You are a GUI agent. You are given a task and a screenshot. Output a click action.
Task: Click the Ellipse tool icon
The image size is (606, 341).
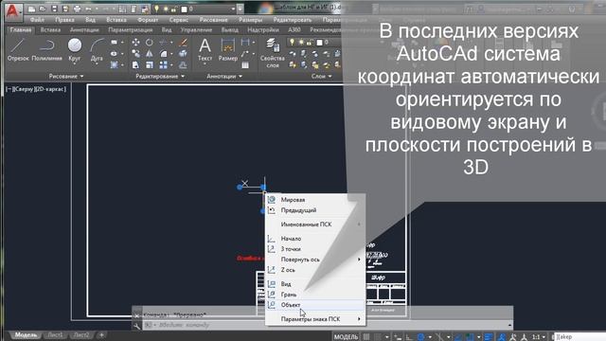pos(114,54)
